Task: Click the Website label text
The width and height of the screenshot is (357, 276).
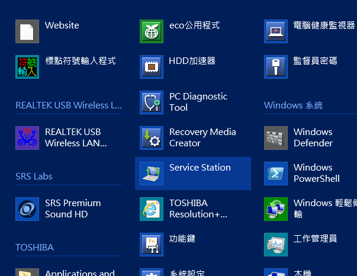Action: [62, 25]
